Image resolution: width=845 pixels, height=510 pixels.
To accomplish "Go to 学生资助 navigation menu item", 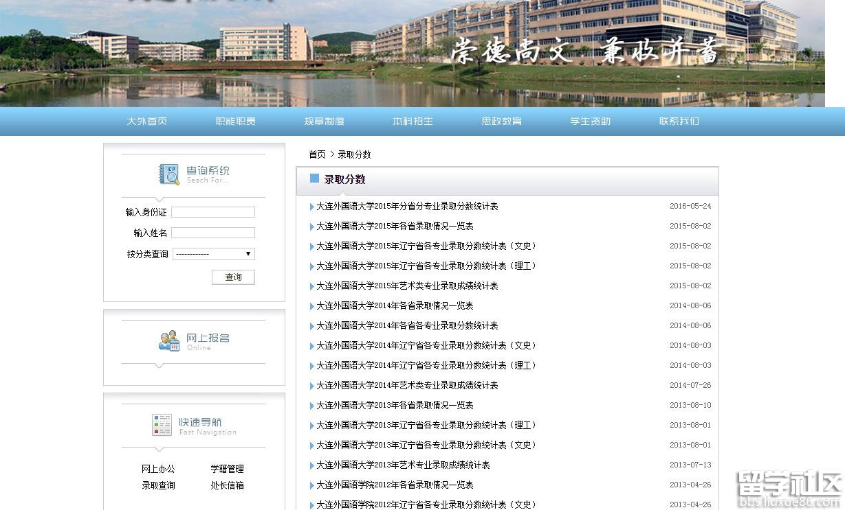I will 590,121.
